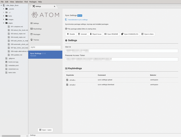Image resolution: width=181 pixels, height=137 pixels.
Task: Click the file icon of 001-colophon.md
Action: click(x=9, y=27)
